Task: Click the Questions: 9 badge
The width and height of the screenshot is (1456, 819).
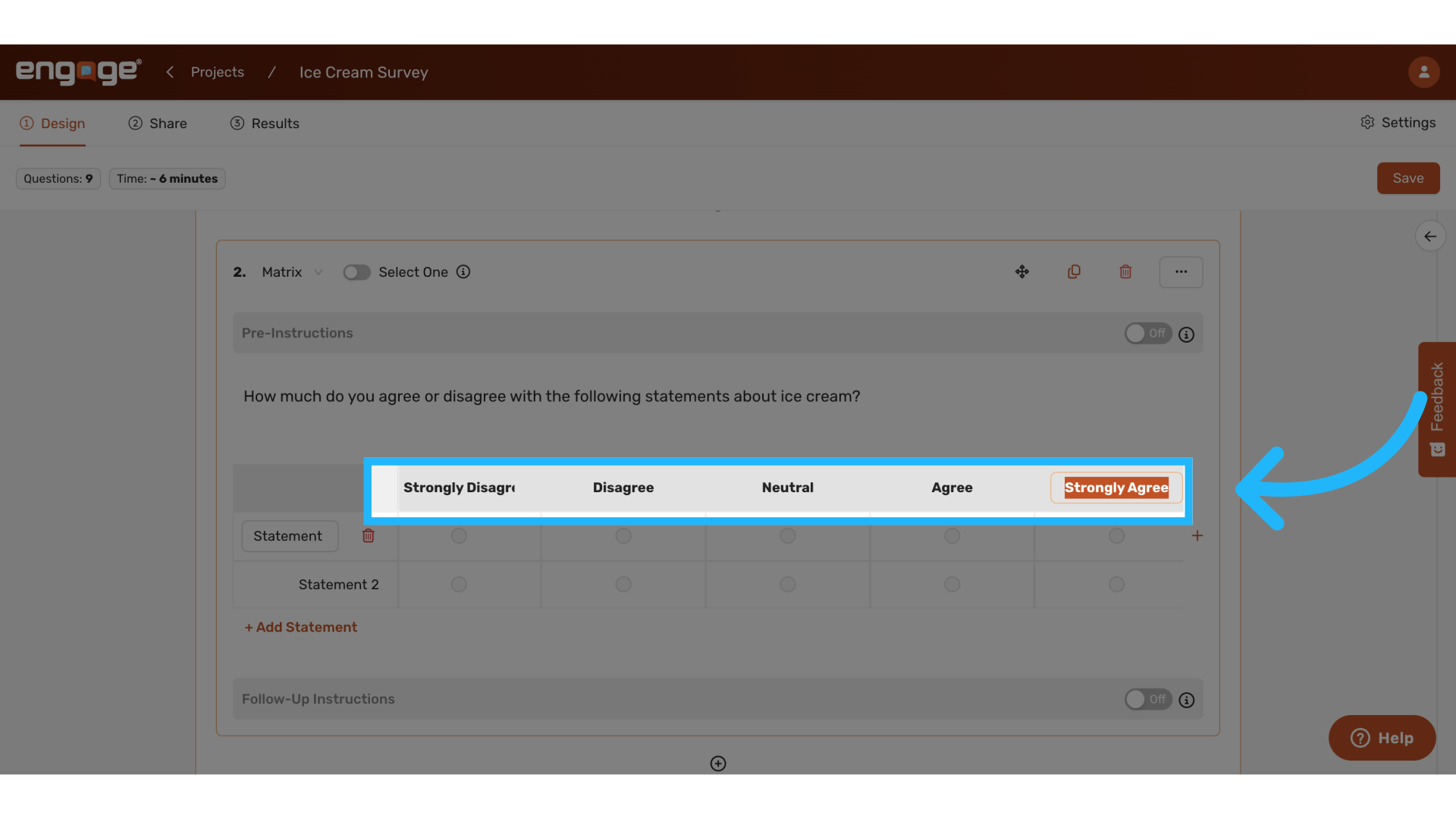Action: point(58,179)
